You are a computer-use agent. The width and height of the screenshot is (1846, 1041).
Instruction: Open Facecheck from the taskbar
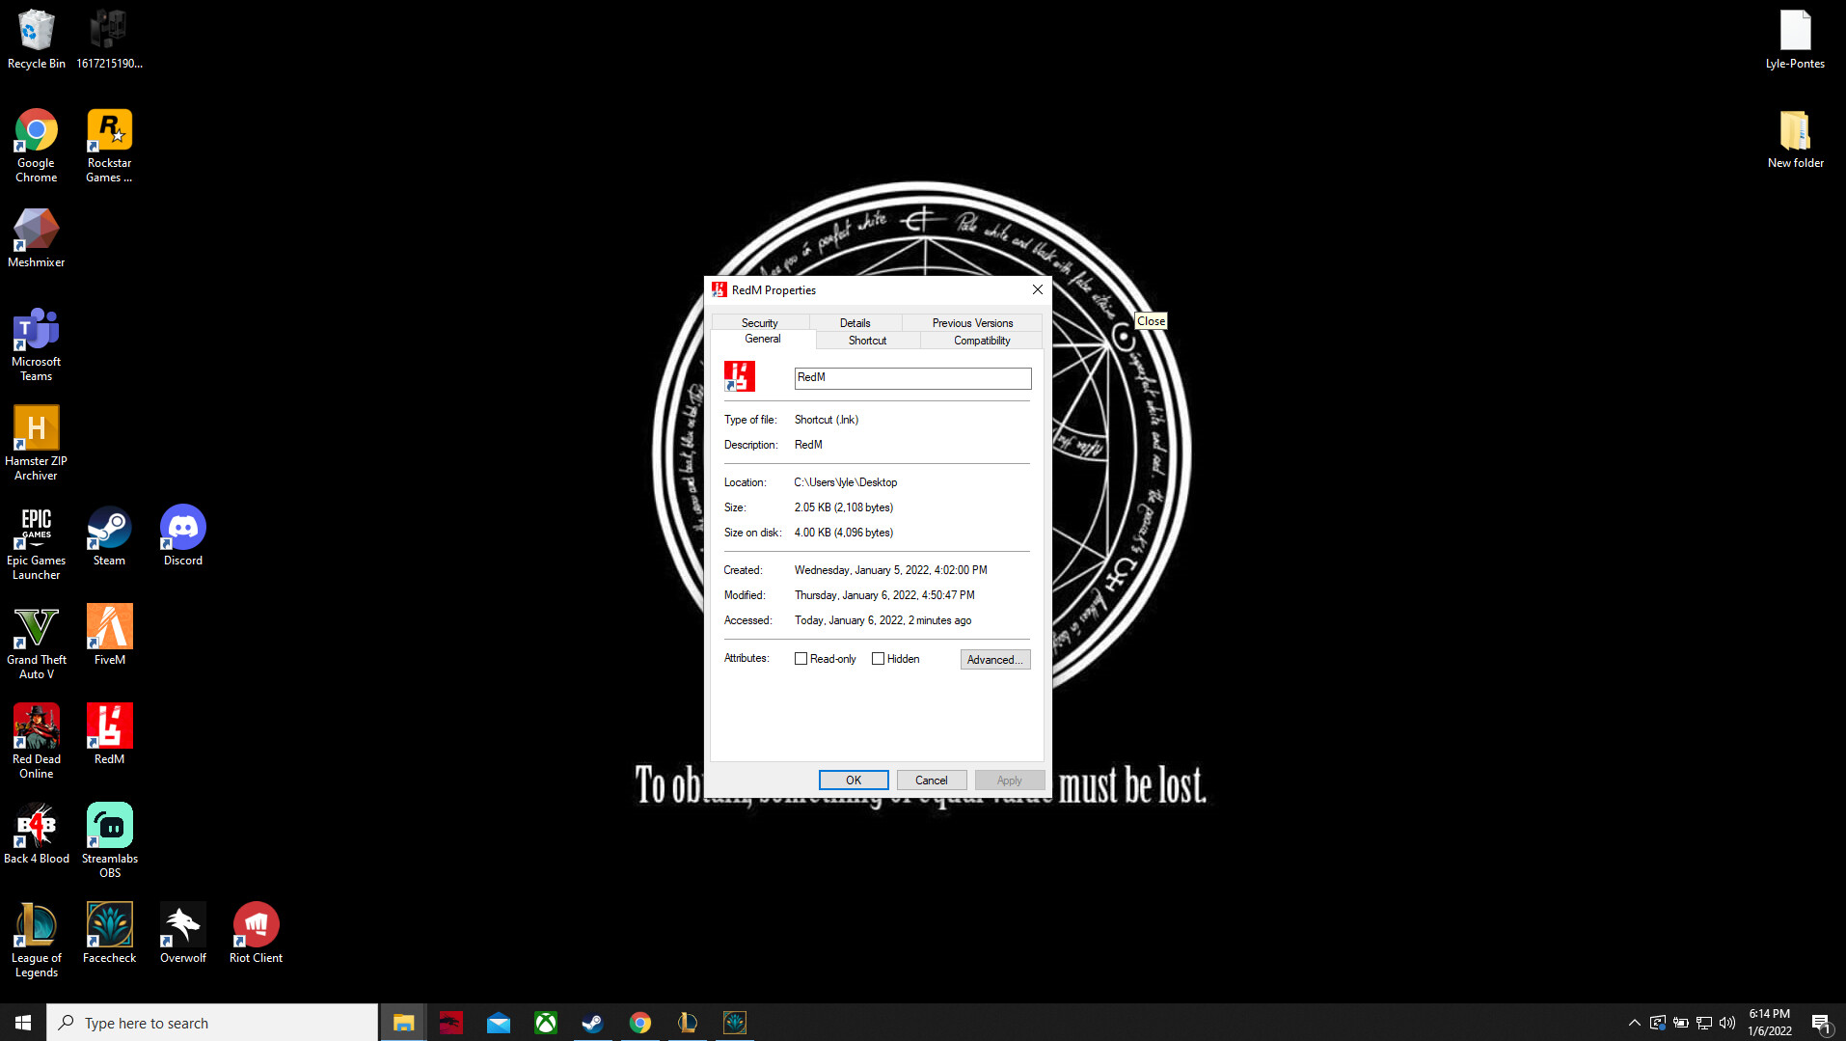point(734,1023)
